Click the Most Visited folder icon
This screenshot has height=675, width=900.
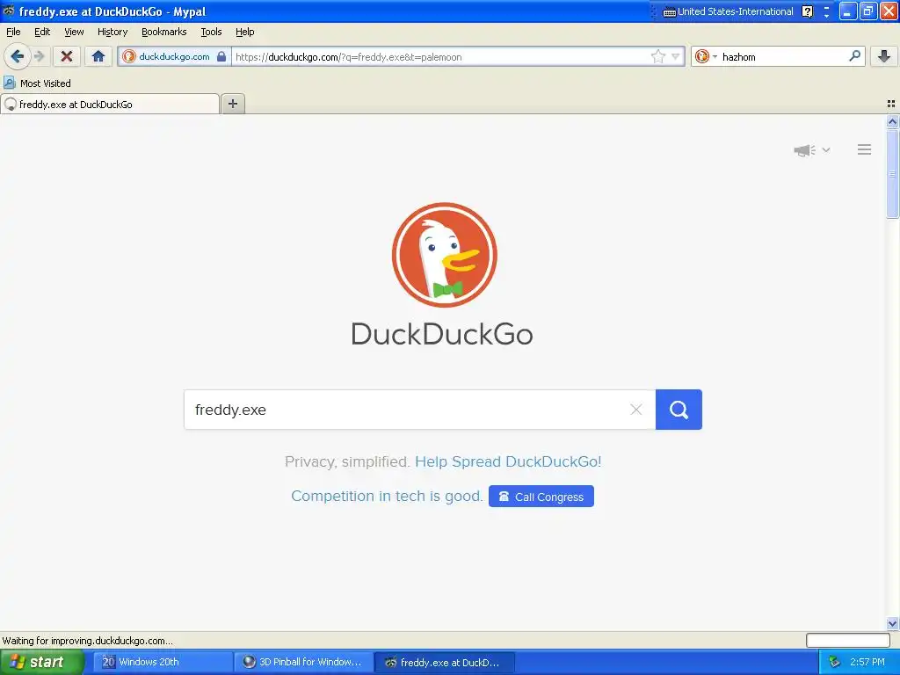(9, 83)
